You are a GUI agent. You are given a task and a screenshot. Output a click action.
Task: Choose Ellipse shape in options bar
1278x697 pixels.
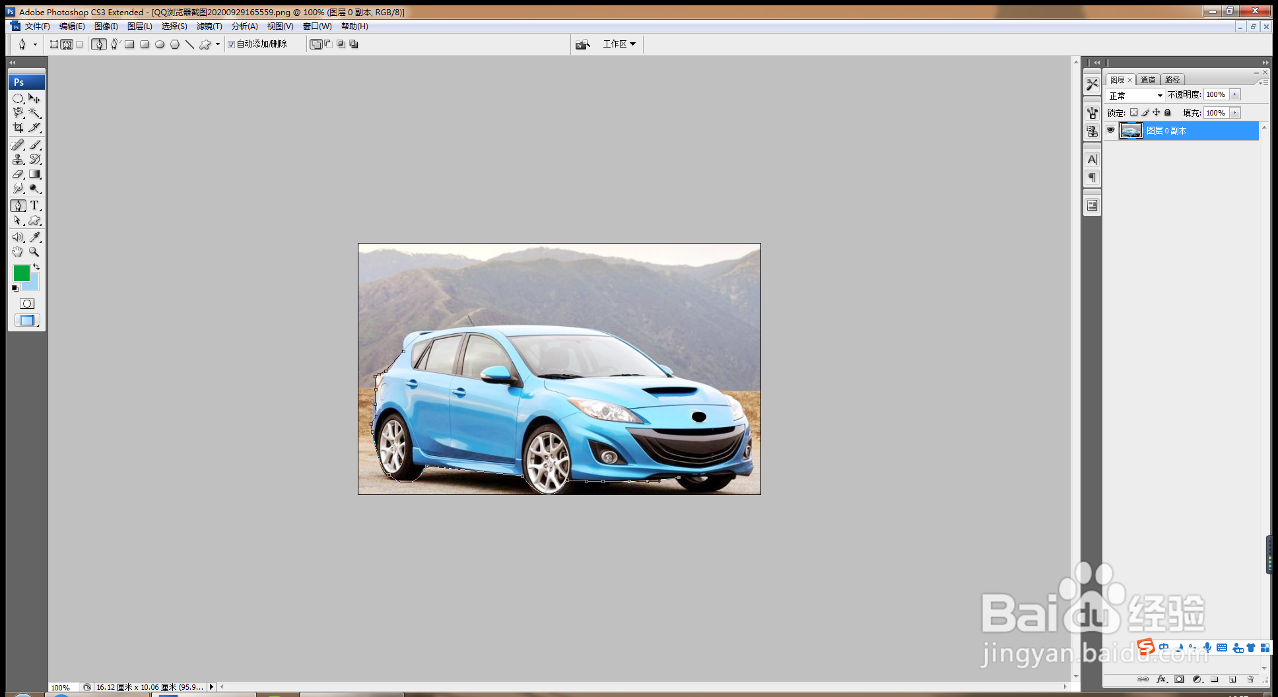160,44
